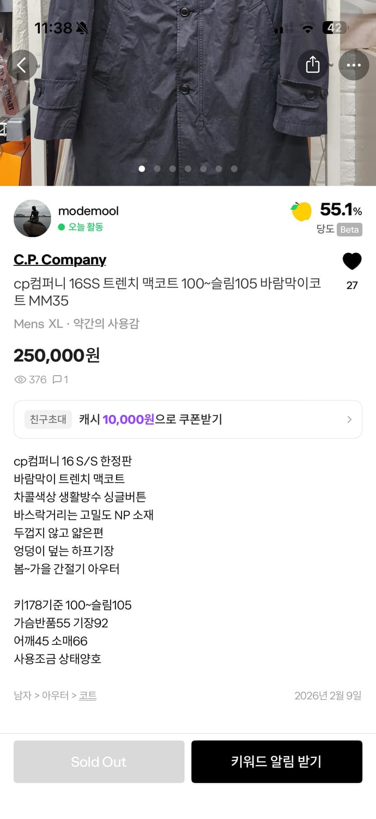Image resolution: width=376 pixels, height=819 pixels.
Task: Tap the Wi-Fi icon in the status bar
Action: 307,27
